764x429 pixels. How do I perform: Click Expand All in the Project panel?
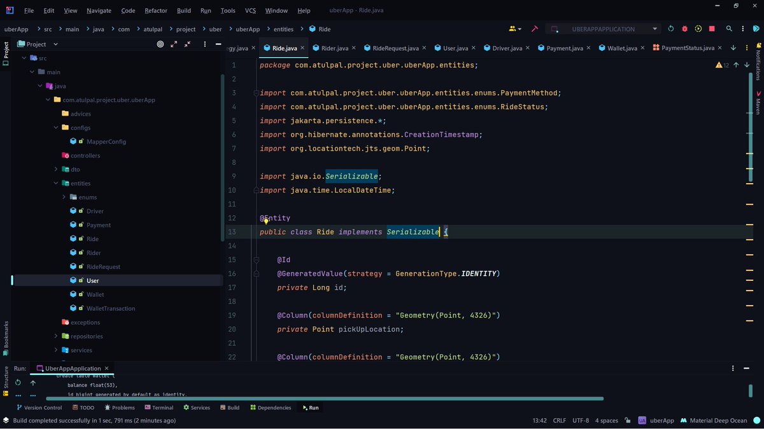click(x=174, y=44)
